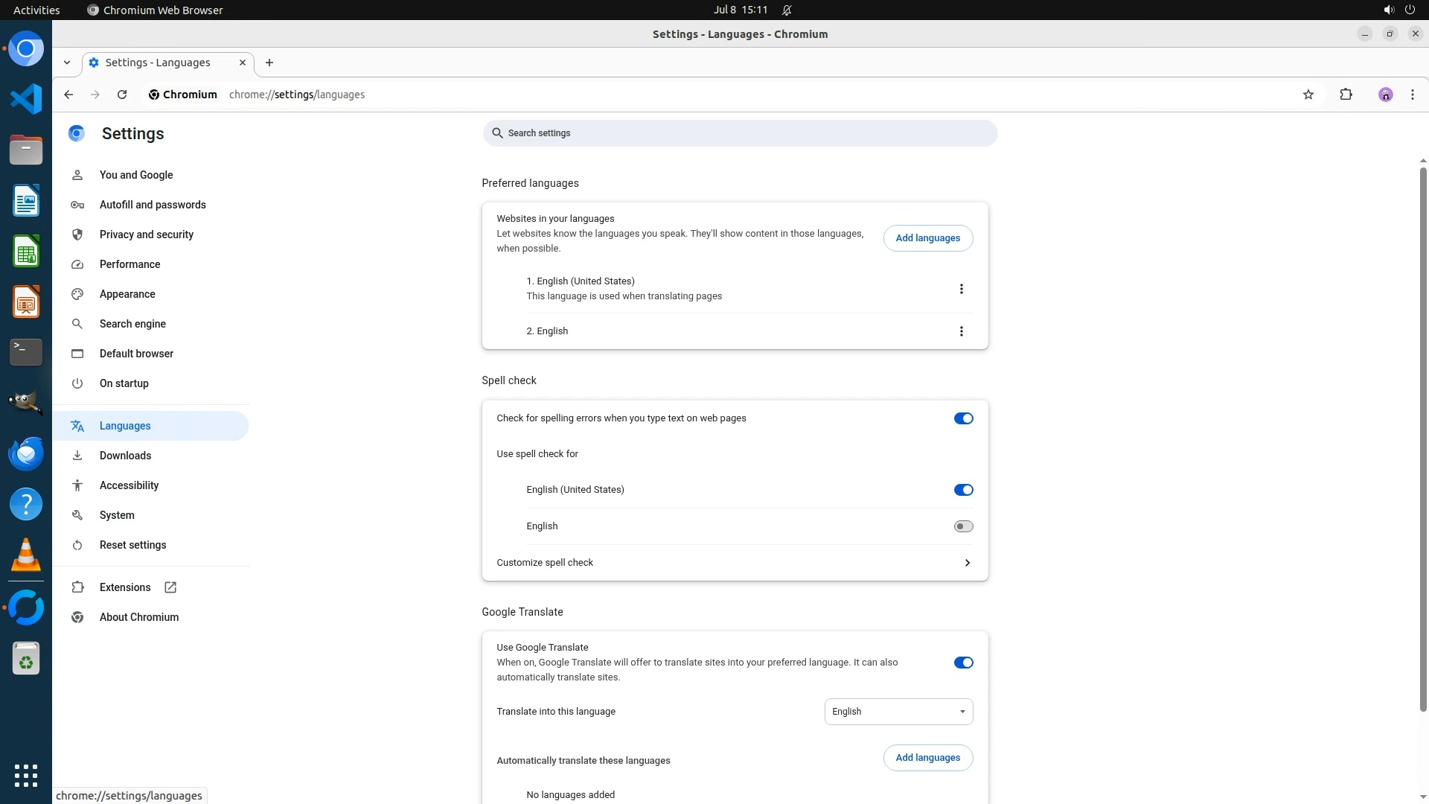This screenshot has width=1429, height=804.
Task: Click the bookmark star icon
Action: tap(1308, 95)
